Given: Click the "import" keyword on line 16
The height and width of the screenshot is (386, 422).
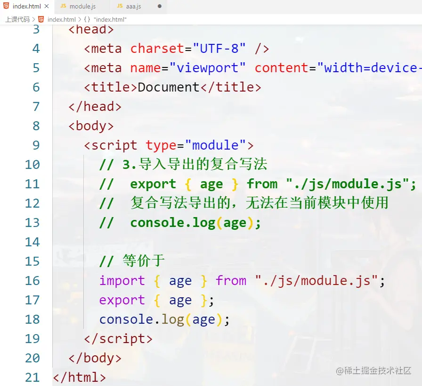Looking at the screenshot, I should tap(122, 281).
